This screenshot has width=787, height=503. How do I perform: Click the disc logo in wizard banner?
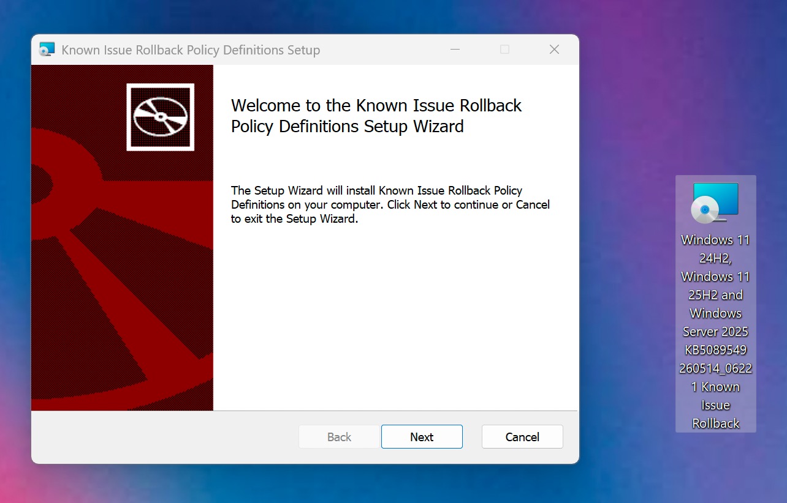[x=161, y=117]
